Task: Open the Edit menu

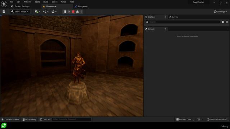Action: coord(18,2)
